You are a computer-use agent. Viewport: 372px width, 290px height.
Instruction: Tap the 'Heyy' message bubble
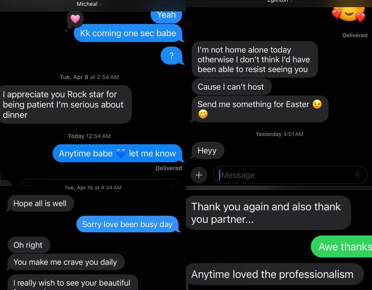tap(207, 151)
